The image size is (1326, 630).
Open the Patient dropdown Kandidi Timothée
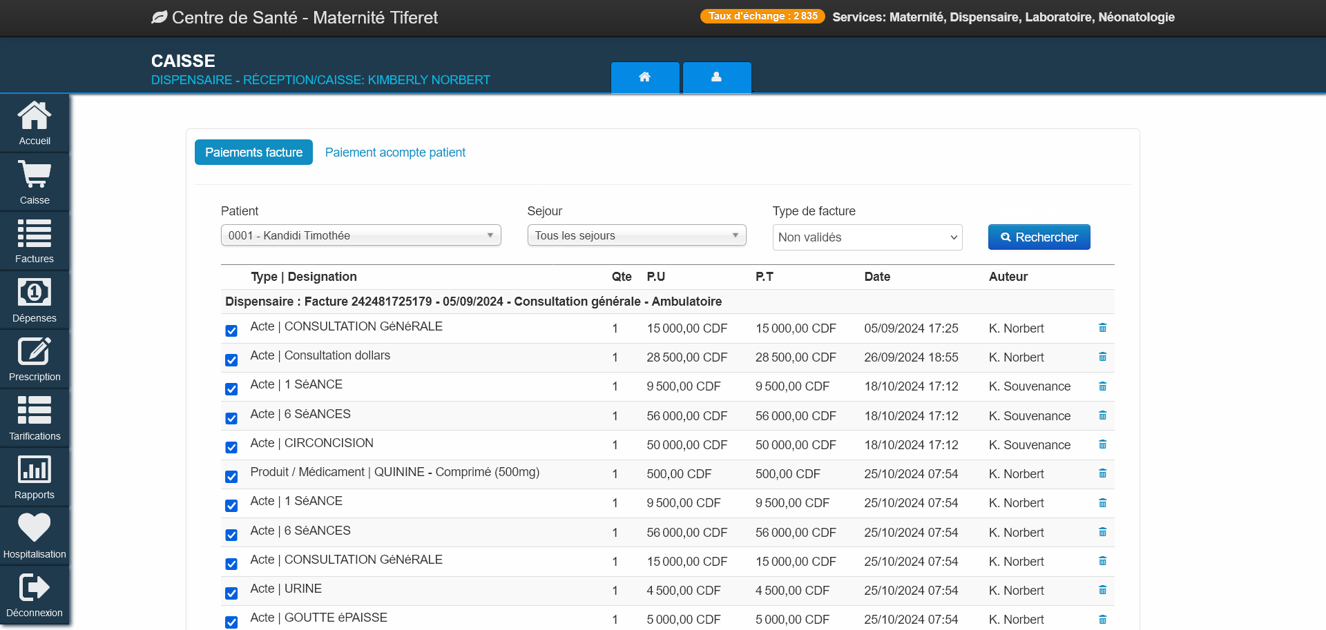361,235
